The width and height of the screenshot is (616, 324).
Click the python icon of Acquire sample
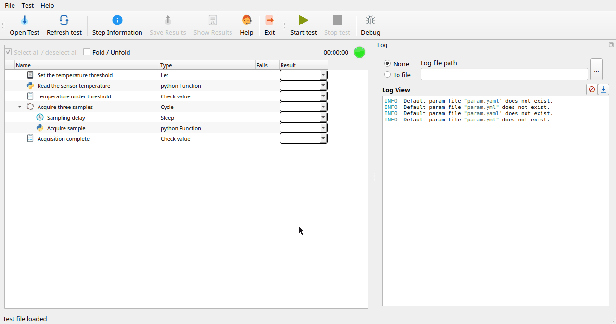pos(40,128)
